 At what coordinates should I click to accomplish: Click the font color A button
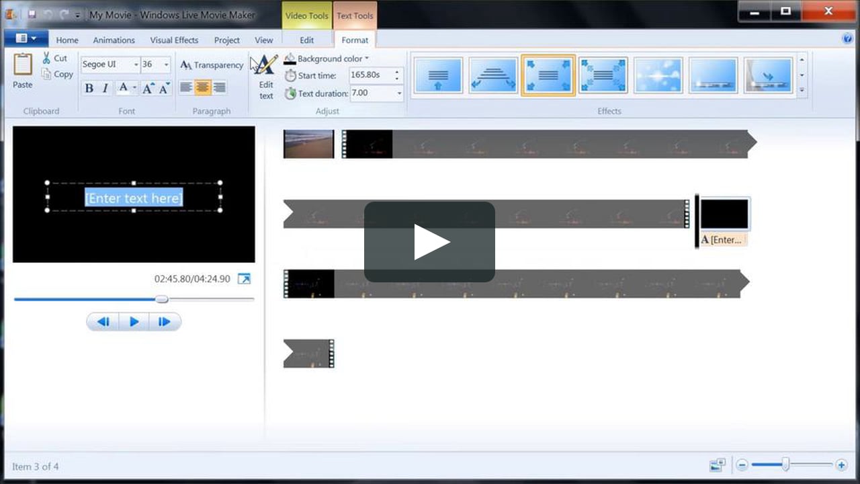click(x=124, y=88)
